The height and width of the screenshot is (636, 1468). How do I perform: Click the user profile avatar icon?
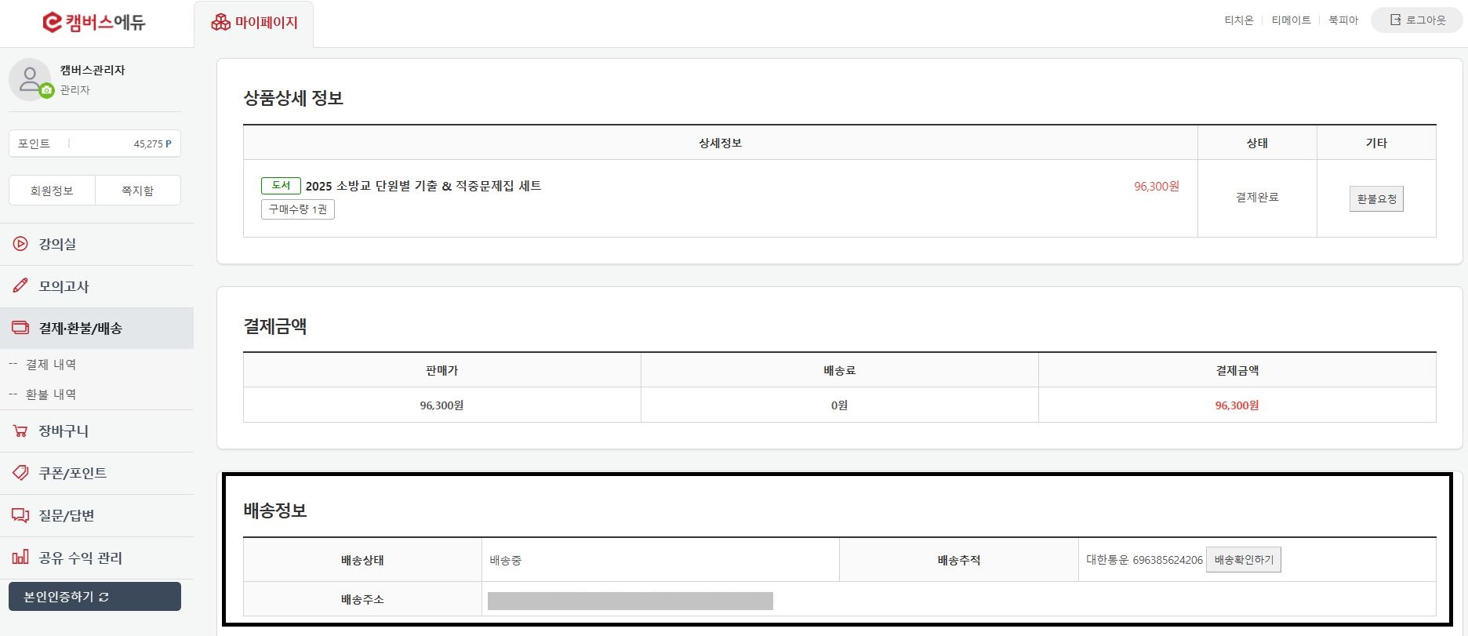30,79
